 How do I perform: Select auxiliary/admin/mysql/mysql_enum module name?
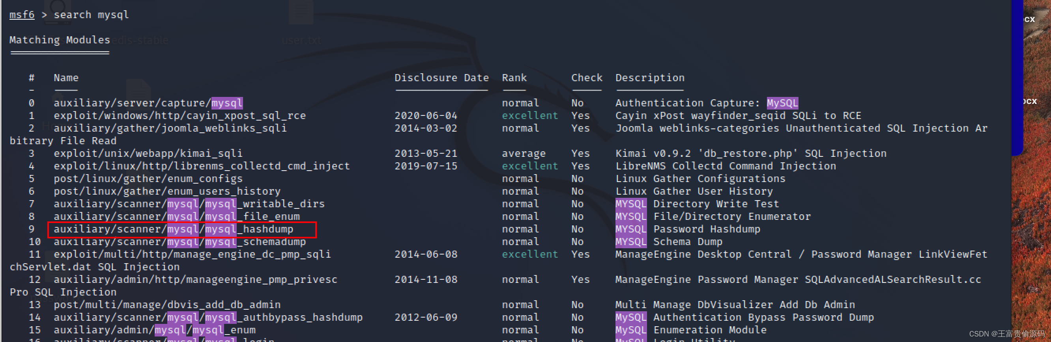click(155, 330)
